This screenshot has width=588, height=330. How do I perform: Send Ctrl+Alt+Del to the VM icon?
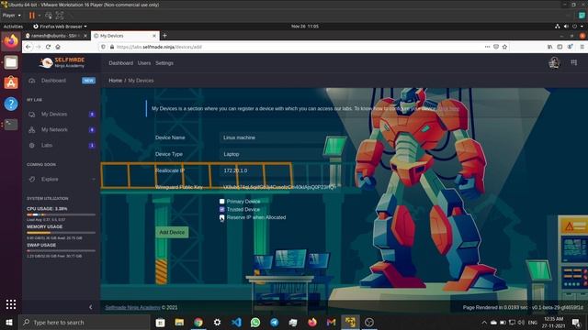(49, 16)
